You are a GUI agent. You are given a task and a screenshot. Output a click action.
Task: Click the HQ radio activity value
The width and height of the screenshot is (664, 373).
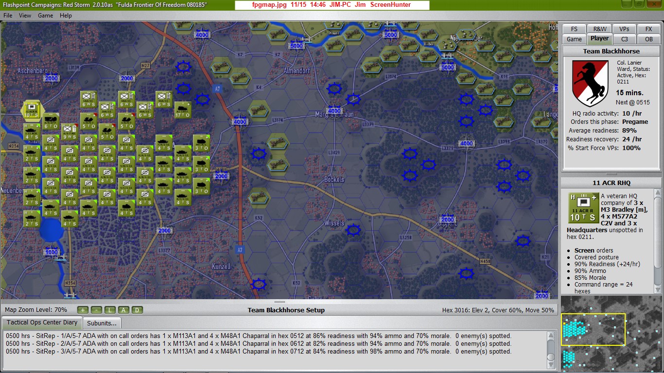(x=633, y=113)
